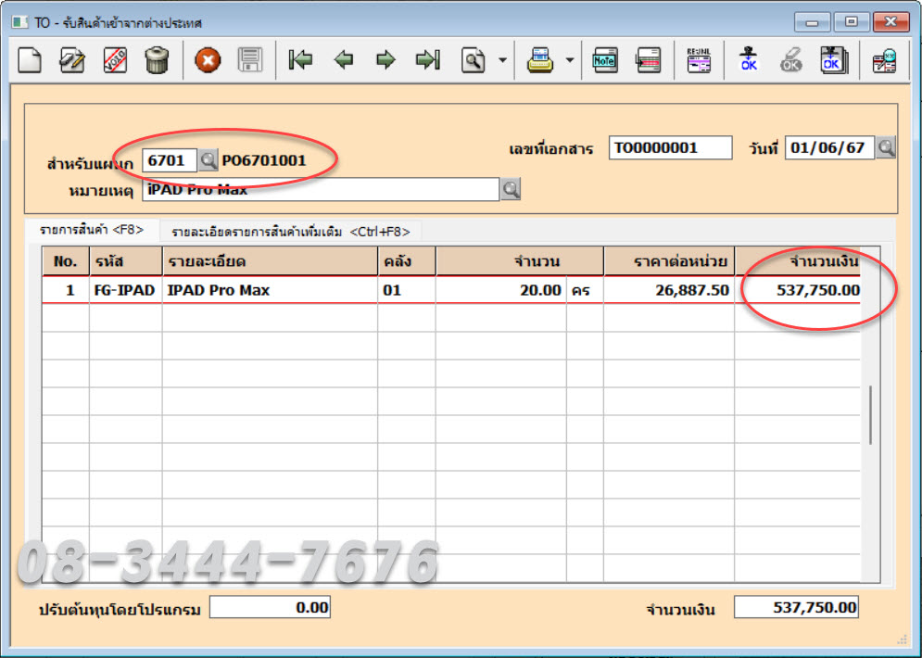Screen dimensions: 922x658
Task: Delete the record with the trash can icon
Action: click(x=157, y=60)
